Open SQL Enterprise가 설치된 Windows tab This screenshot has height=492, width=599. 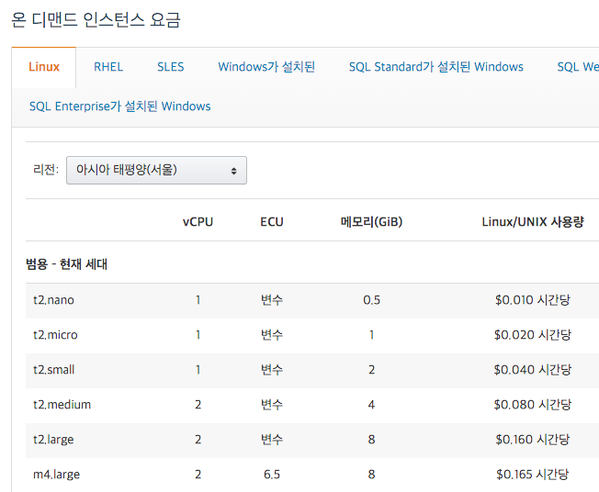[120, 106]
